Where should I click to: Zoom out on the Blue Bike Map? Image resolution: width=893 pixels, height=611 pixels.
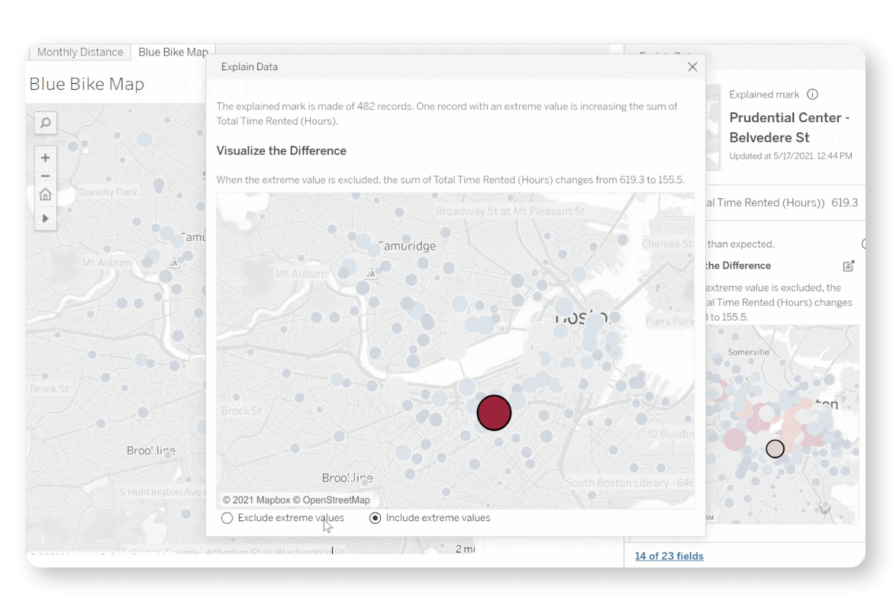coord(46,176)
